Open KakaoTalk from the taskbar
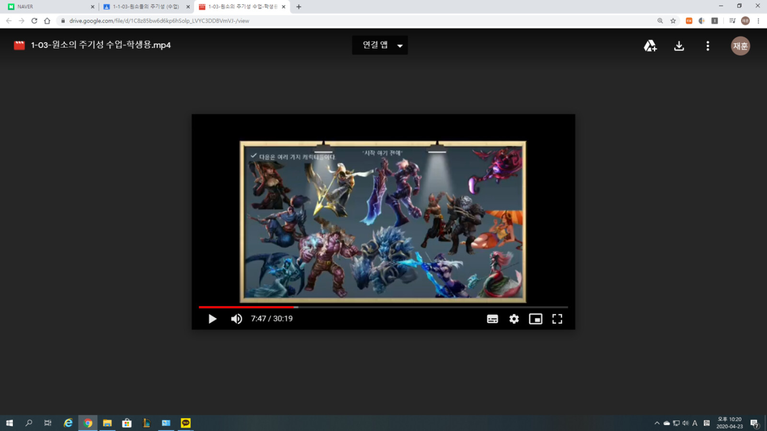The width and height of the screenshot is (767, 431). tap(185, 423)
